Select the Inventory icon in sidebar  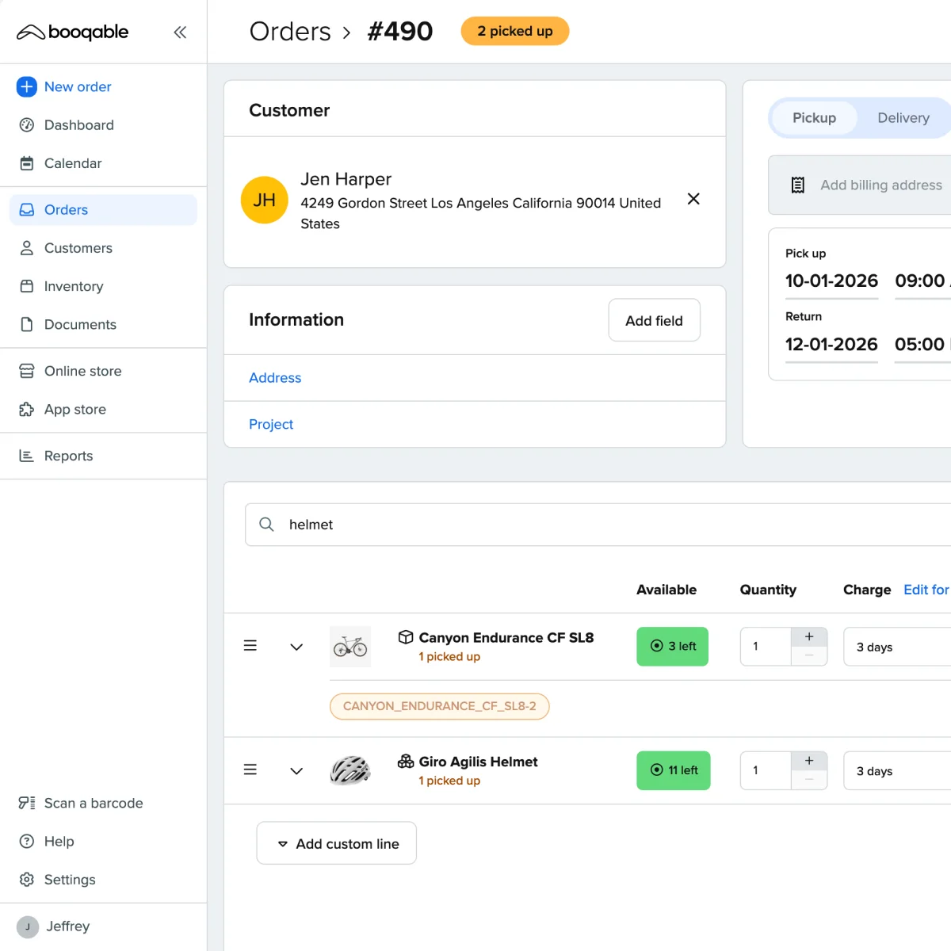(x=26, y=286)
